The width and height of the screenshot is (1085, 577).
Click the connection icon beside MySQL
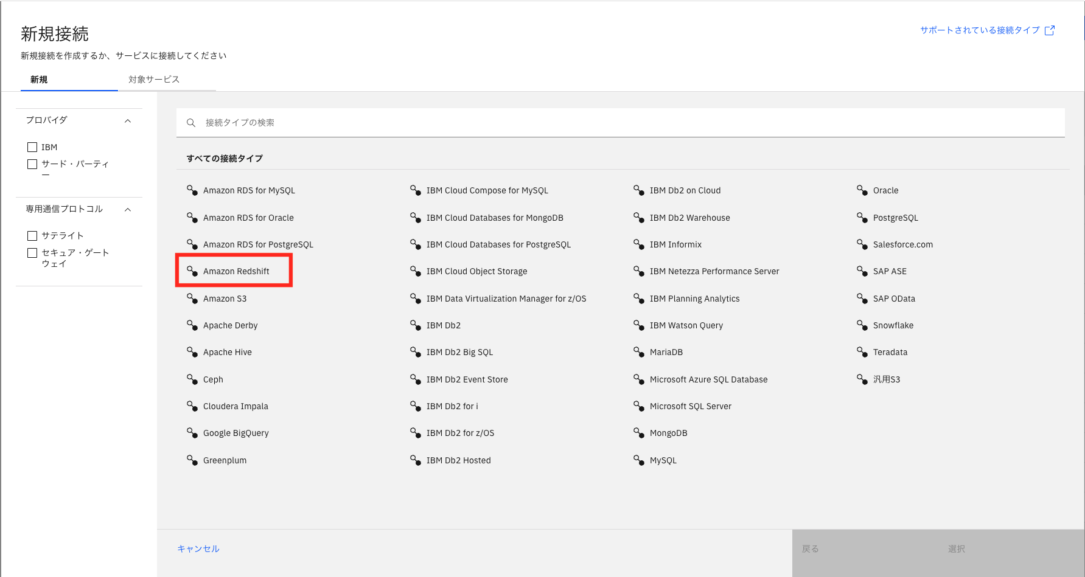(639, 460)
